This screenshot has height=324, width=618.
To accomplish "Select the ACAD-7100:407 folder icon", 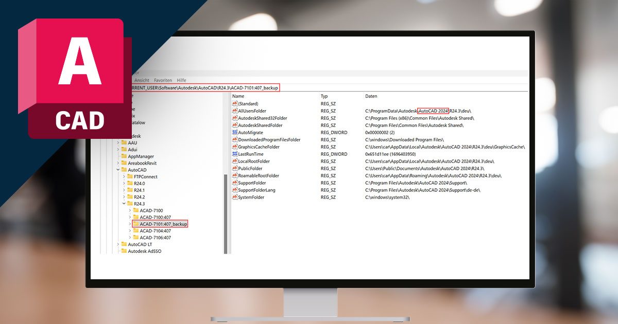I will pyautogui.click(x=136, y=218).
